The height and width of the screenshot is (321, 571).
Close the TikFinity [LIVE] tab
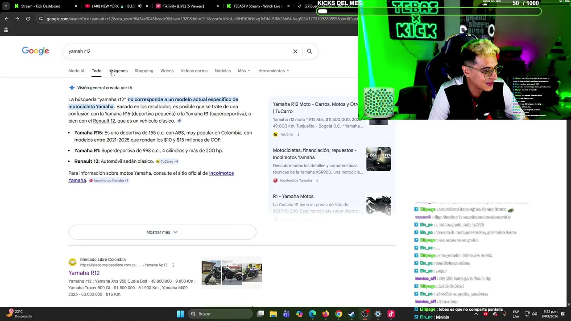[218, 6]
